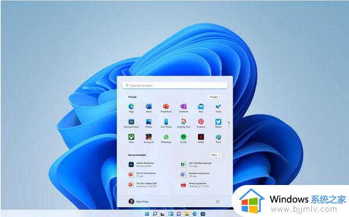349x217 pixels.
Task: Open the All apps list
Action: 215,97
